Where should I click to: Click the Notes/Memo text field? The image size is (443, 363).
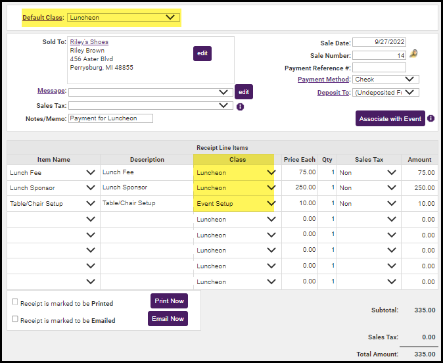[110, 118]
